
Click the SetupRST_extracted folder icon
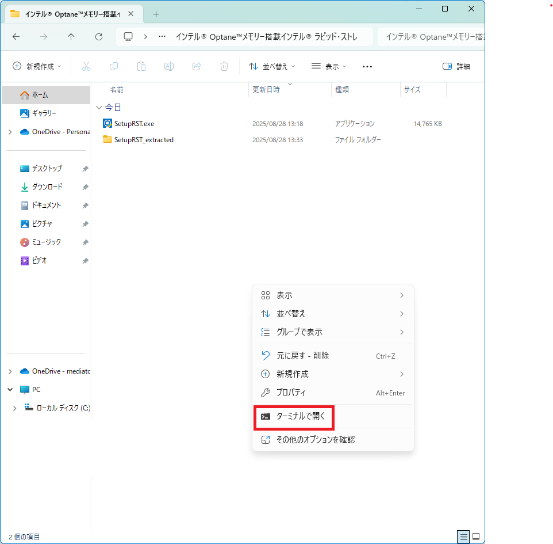click(107, 139)
